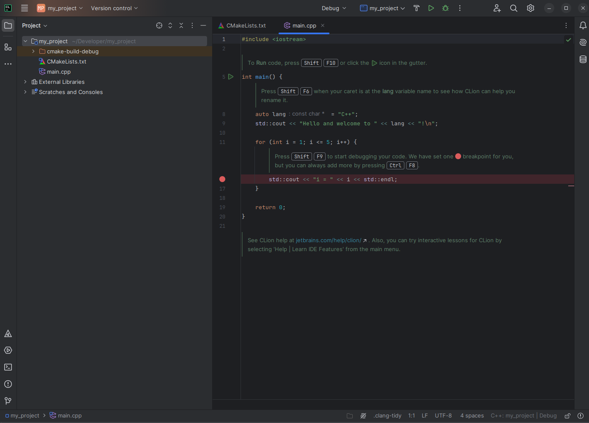Viewport: 589px width, 423px height.
Task: Open the Project view selector dropdown
Action: [x=35, y=25]
